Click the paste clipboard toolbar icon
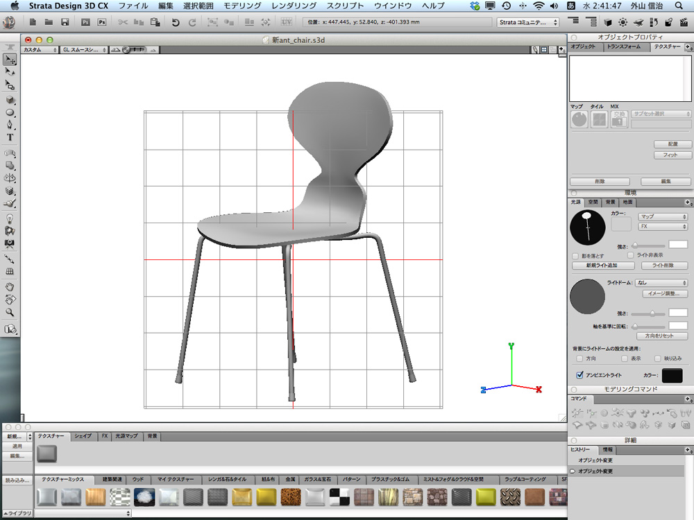 [155, 22]
